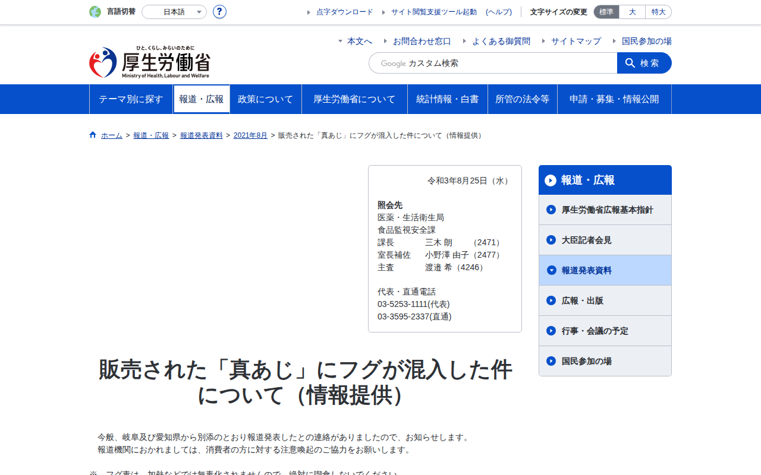The image size is (761, 475).
Task: Open サイトマップ link
Action: (576, 41)
